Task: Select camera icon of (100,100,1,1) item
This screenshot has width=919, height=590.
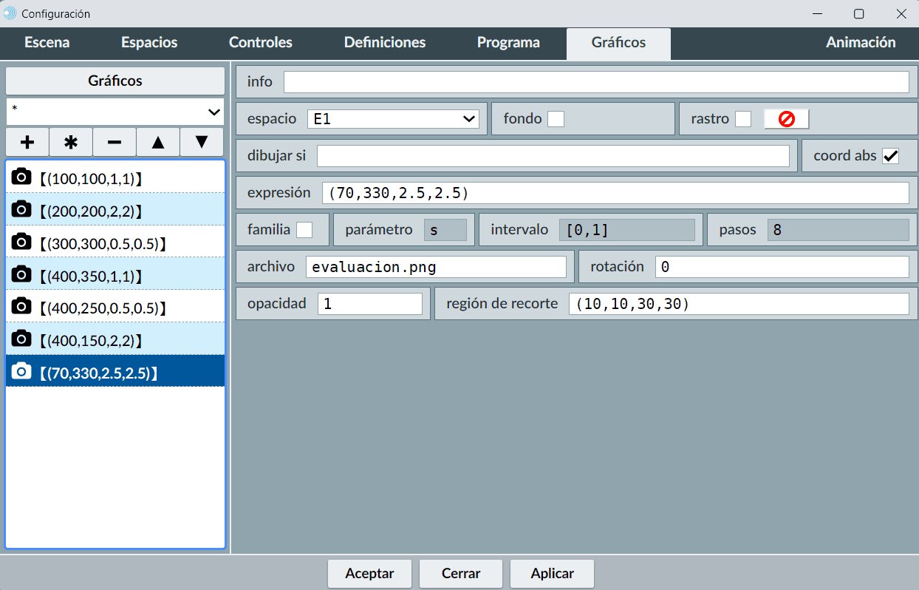Action: pyautogui.click(x=22, y=177)
